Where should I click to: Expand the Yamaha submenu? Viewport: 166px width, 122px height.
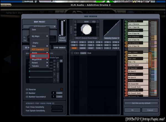click(x=39, y=66)
